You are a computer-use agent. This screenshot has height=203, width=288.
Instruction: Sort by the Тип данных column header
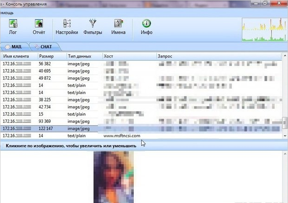[83, 56]
